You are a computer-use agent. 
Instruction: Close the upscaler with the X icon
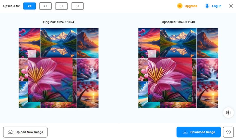click(x=231, y=6)
